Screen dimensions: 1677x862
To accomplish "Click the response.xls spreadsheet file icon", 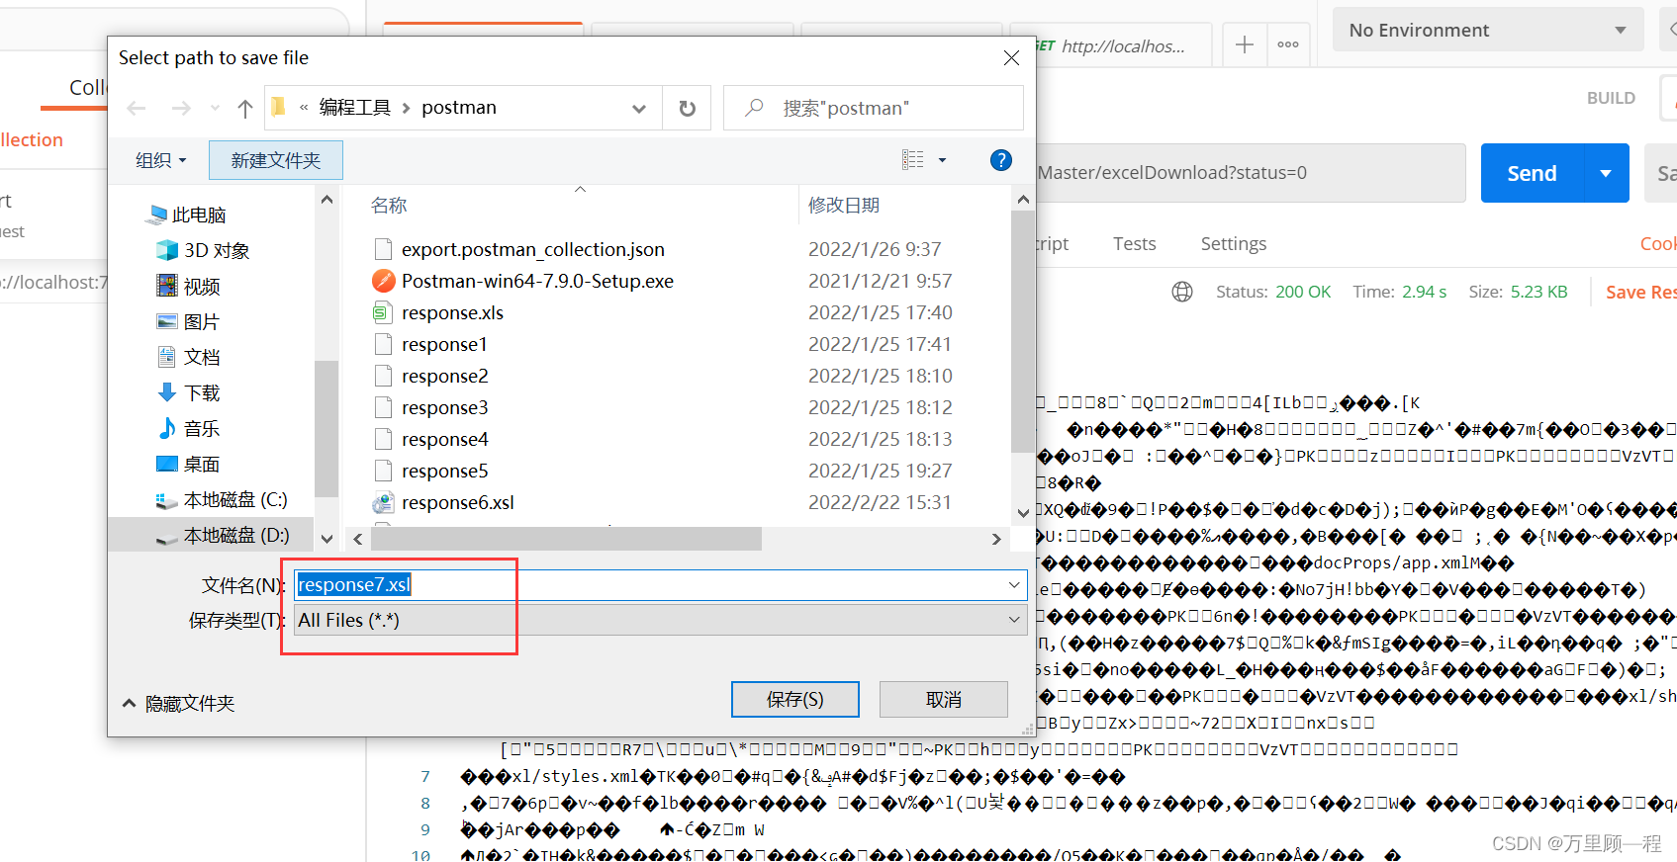I will [383, 312].
